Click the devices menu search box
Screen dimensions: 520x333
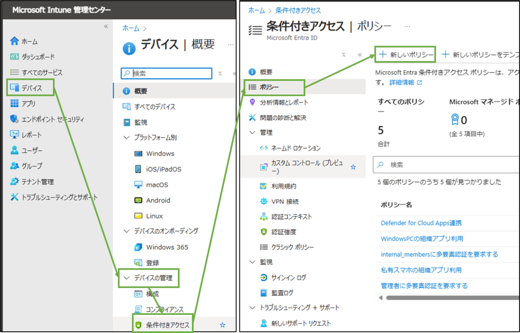point(166,74)
